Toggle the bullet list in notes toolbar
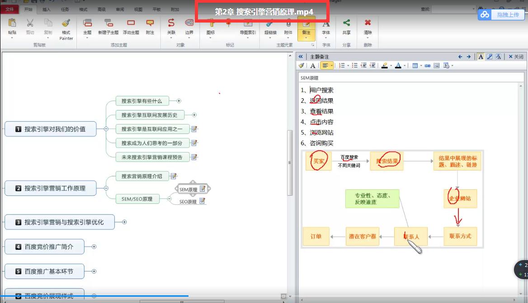 coord(355,65)
